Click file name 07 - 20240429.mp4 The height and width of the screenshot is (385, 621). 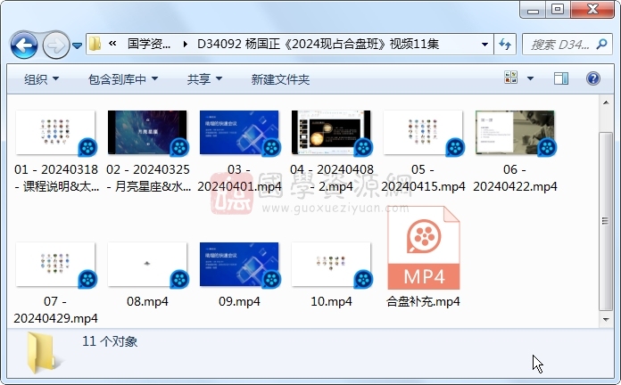55,310
